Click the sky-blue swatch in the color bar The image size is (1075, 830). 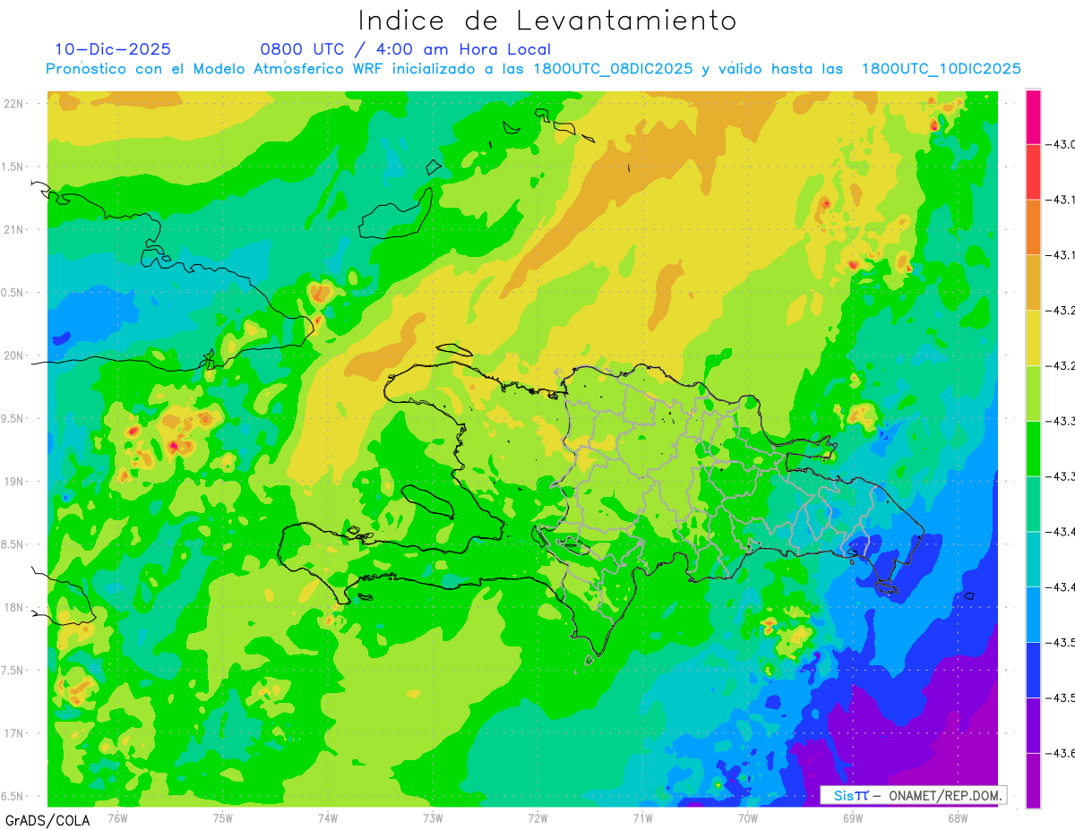click(x=1033, y=614)
